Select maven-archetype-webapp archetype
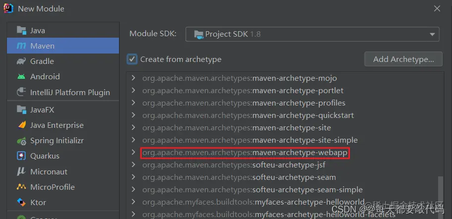 245,153
